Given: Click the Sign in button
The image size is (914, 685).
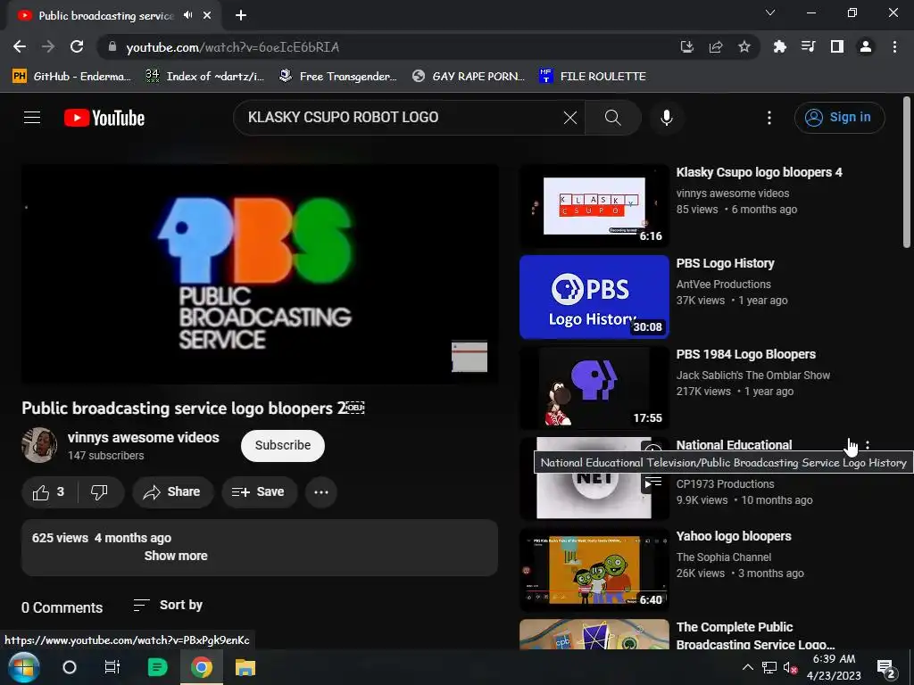Looking at the screenshot, I should [839, 118].
